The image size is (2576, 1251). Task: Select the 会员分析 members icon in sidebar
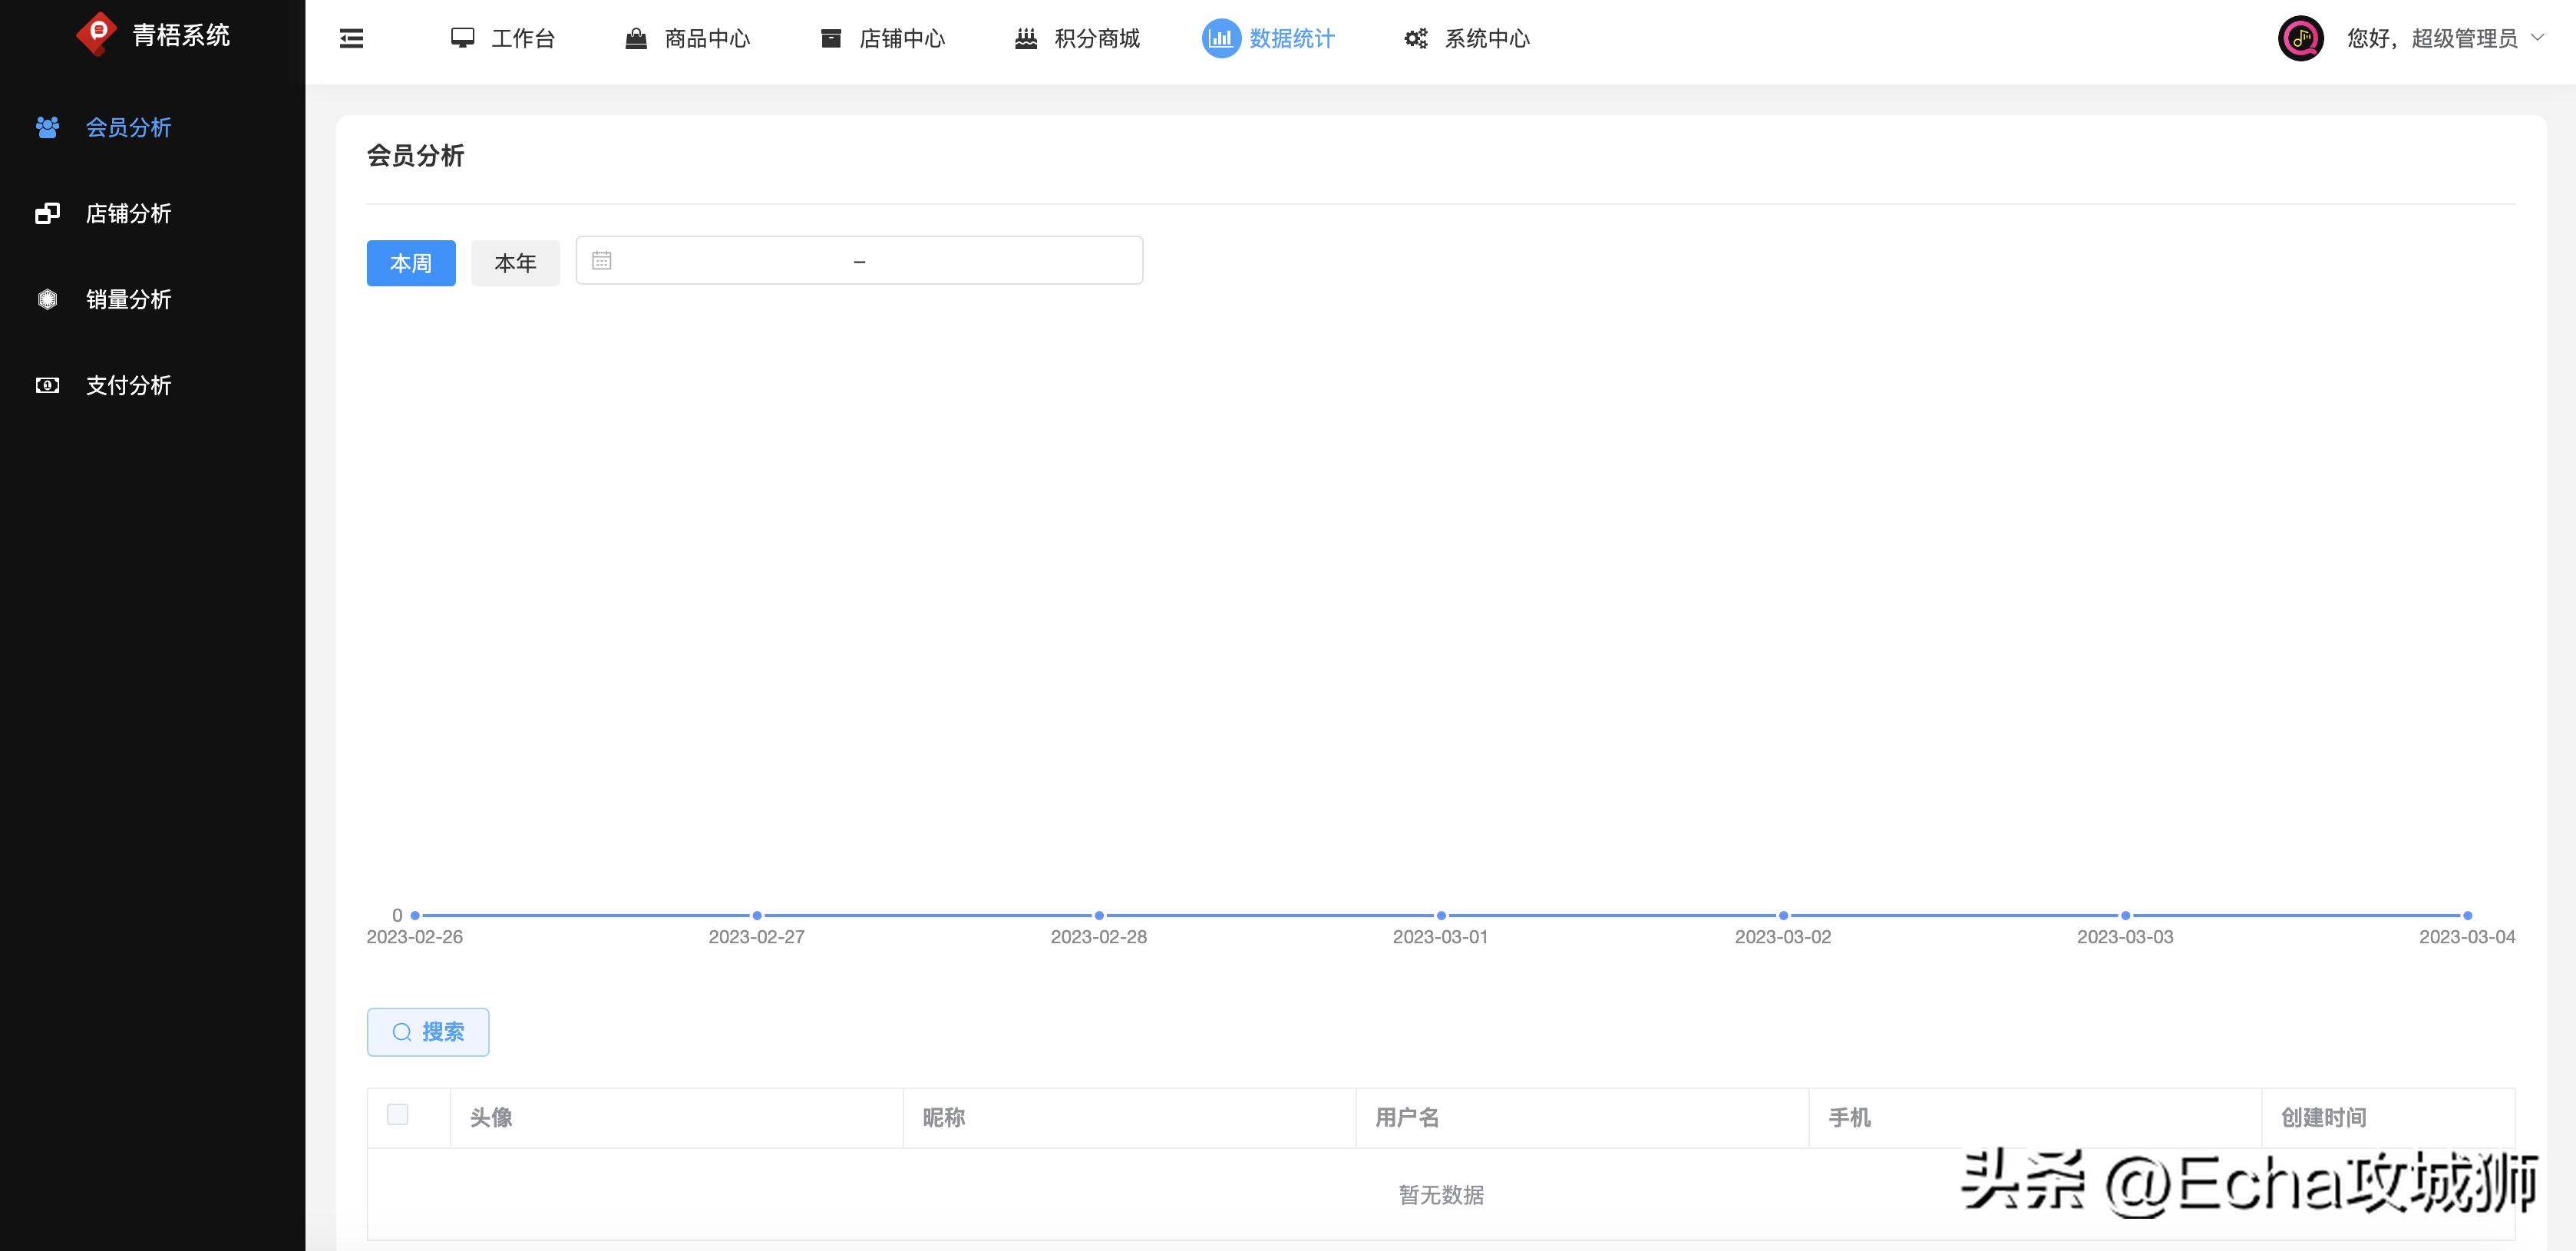click(47, 127)
